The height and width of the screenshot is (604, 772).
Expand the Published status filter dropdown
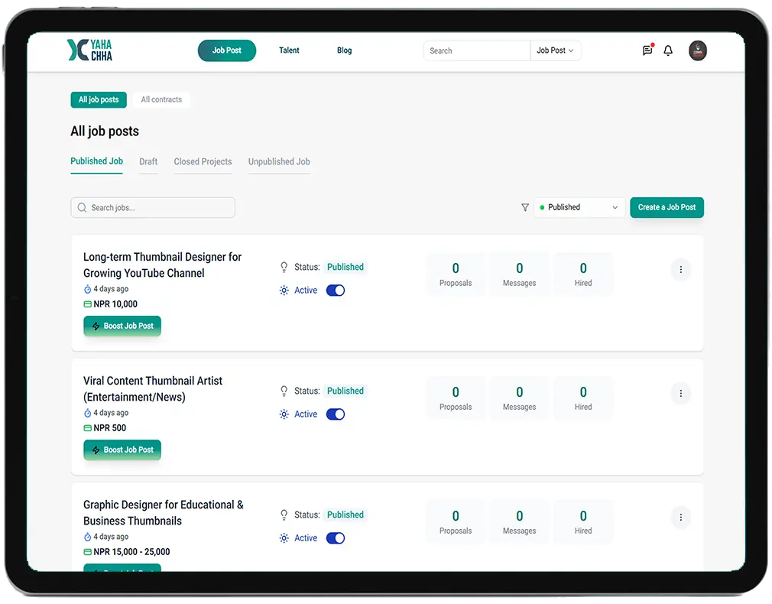click(579, 207)
